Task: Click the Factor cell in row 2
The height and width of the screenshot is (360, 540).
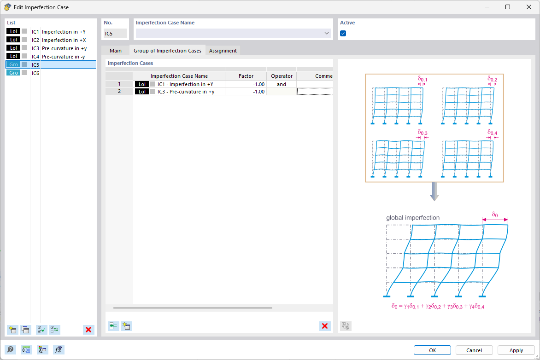Action: tap(246, 92)
